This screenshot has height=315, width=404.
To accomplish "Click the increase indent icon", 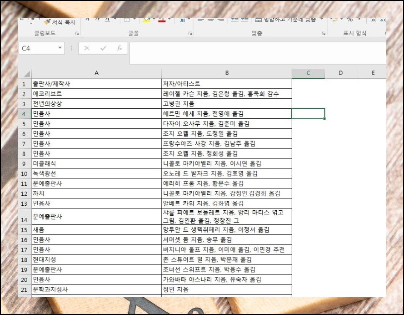I will tap(244, 20).
